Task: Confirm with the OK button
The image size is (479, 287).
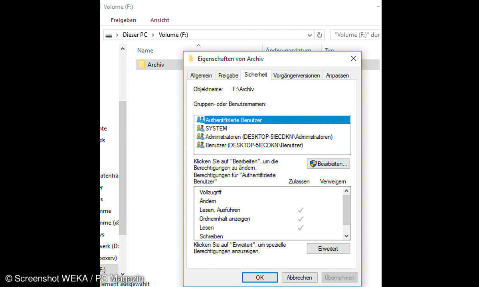Action: [x=259, y=277]
